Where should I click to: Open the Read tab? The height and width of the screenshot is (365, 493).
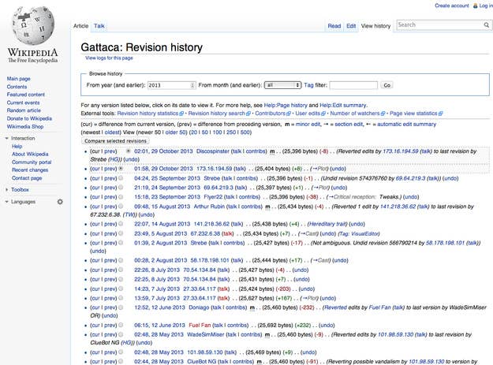click(x=334, y=26)
